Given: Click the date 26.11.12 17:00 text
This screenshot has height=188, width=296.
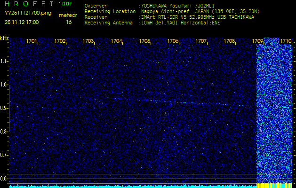Looking at the screenshot, I should click(x=22, y=22).
